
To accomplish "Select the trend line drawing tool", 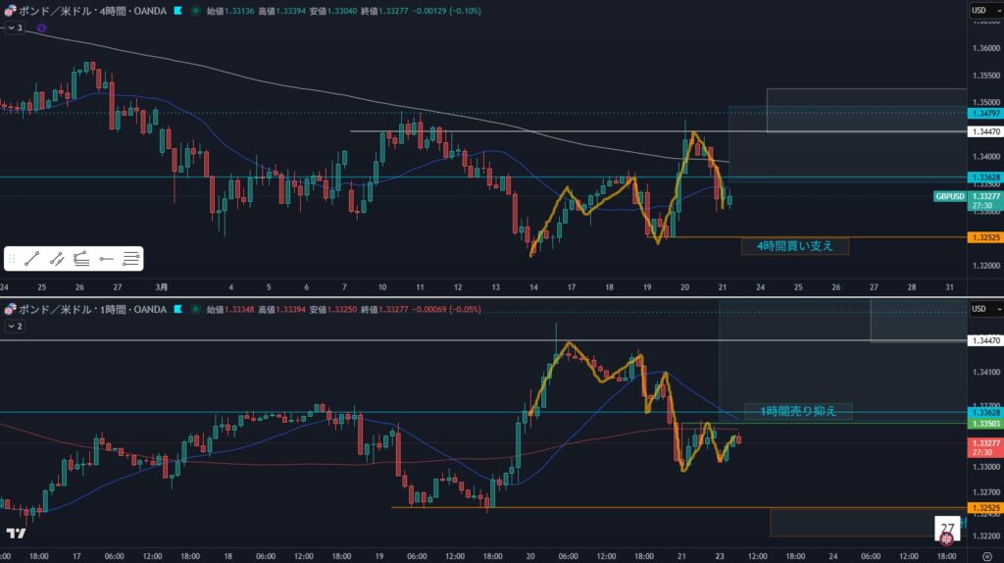I will 33,259.
